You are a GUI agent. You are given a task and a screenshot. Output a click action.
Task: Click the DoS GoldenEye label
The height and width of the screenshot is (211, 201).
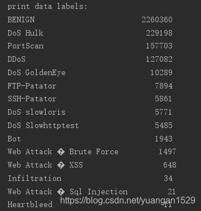37,72
